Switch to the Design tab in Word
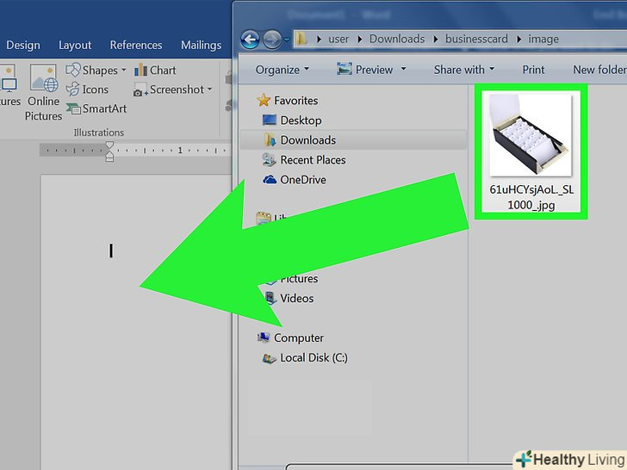The width and height of the screenshot is (627, 470). [23, 45]
